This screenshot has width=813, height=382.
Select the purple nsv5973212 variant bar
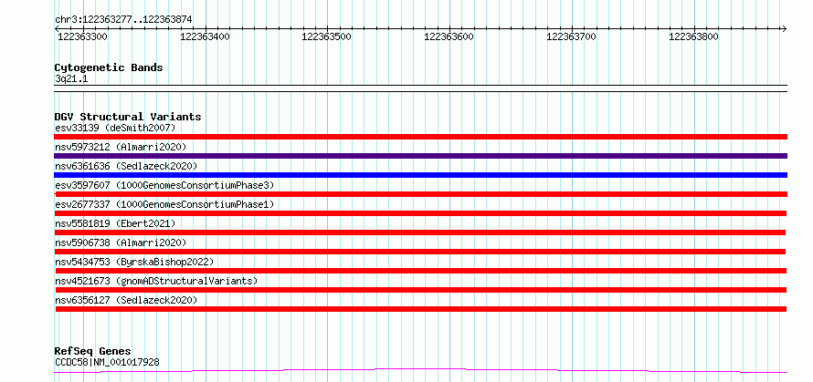pos(420,156)
